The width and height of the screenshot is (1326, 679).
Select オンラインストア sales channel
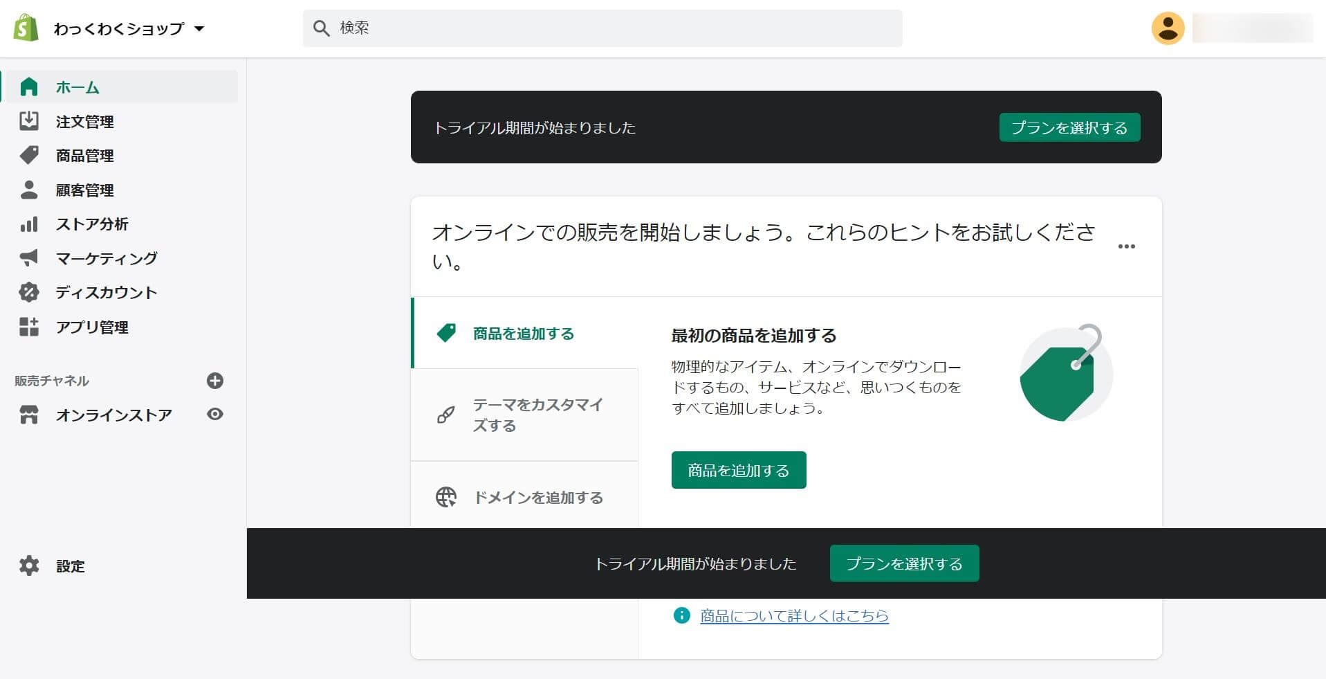(113, 415)
